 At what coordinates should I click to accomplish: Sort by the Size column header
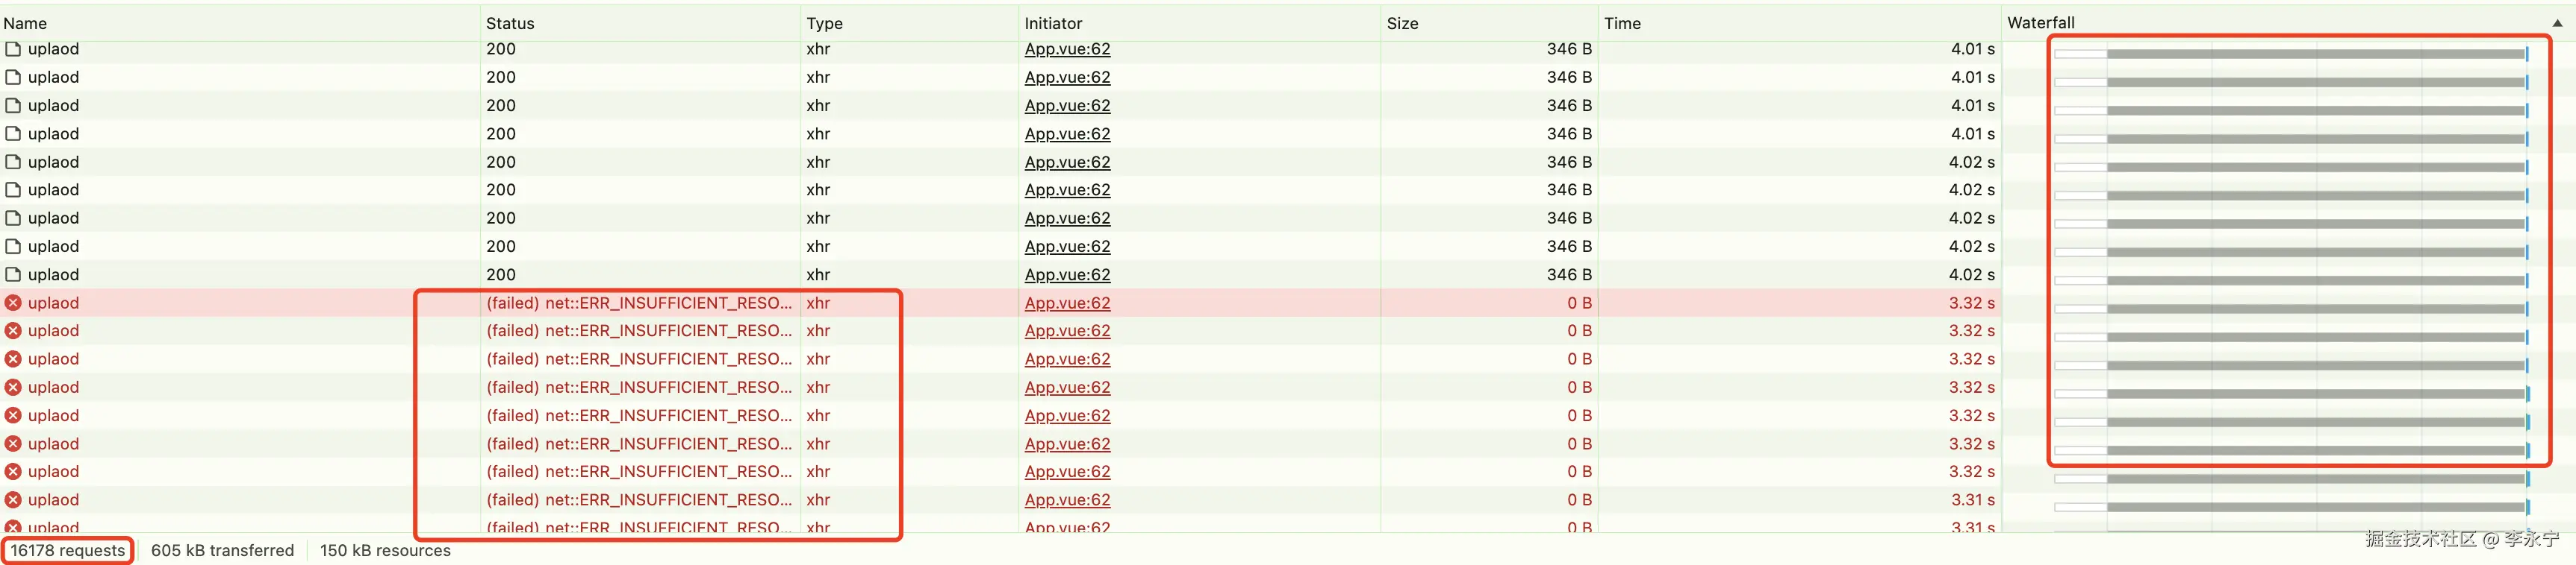(x=1402, y=23)
